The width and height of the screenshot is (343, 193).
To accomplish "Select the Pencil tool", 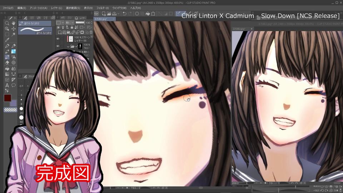I will click(14, 46).
